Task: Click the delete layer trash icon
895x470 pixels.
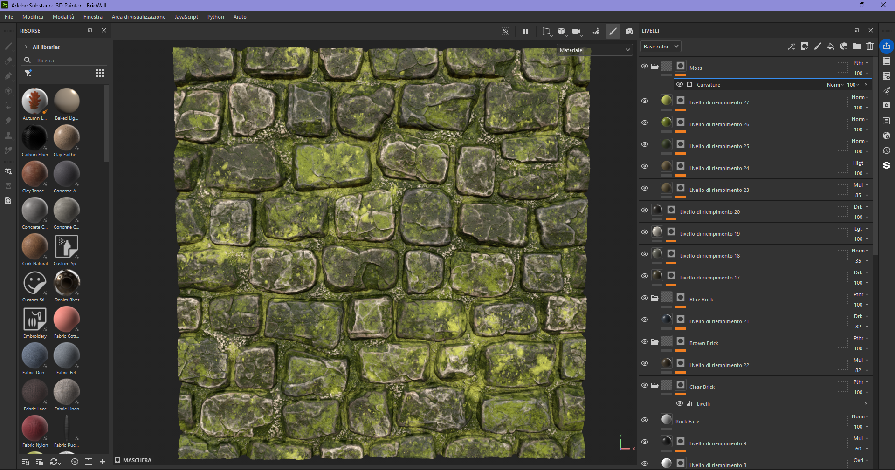Action: [870, 46]
